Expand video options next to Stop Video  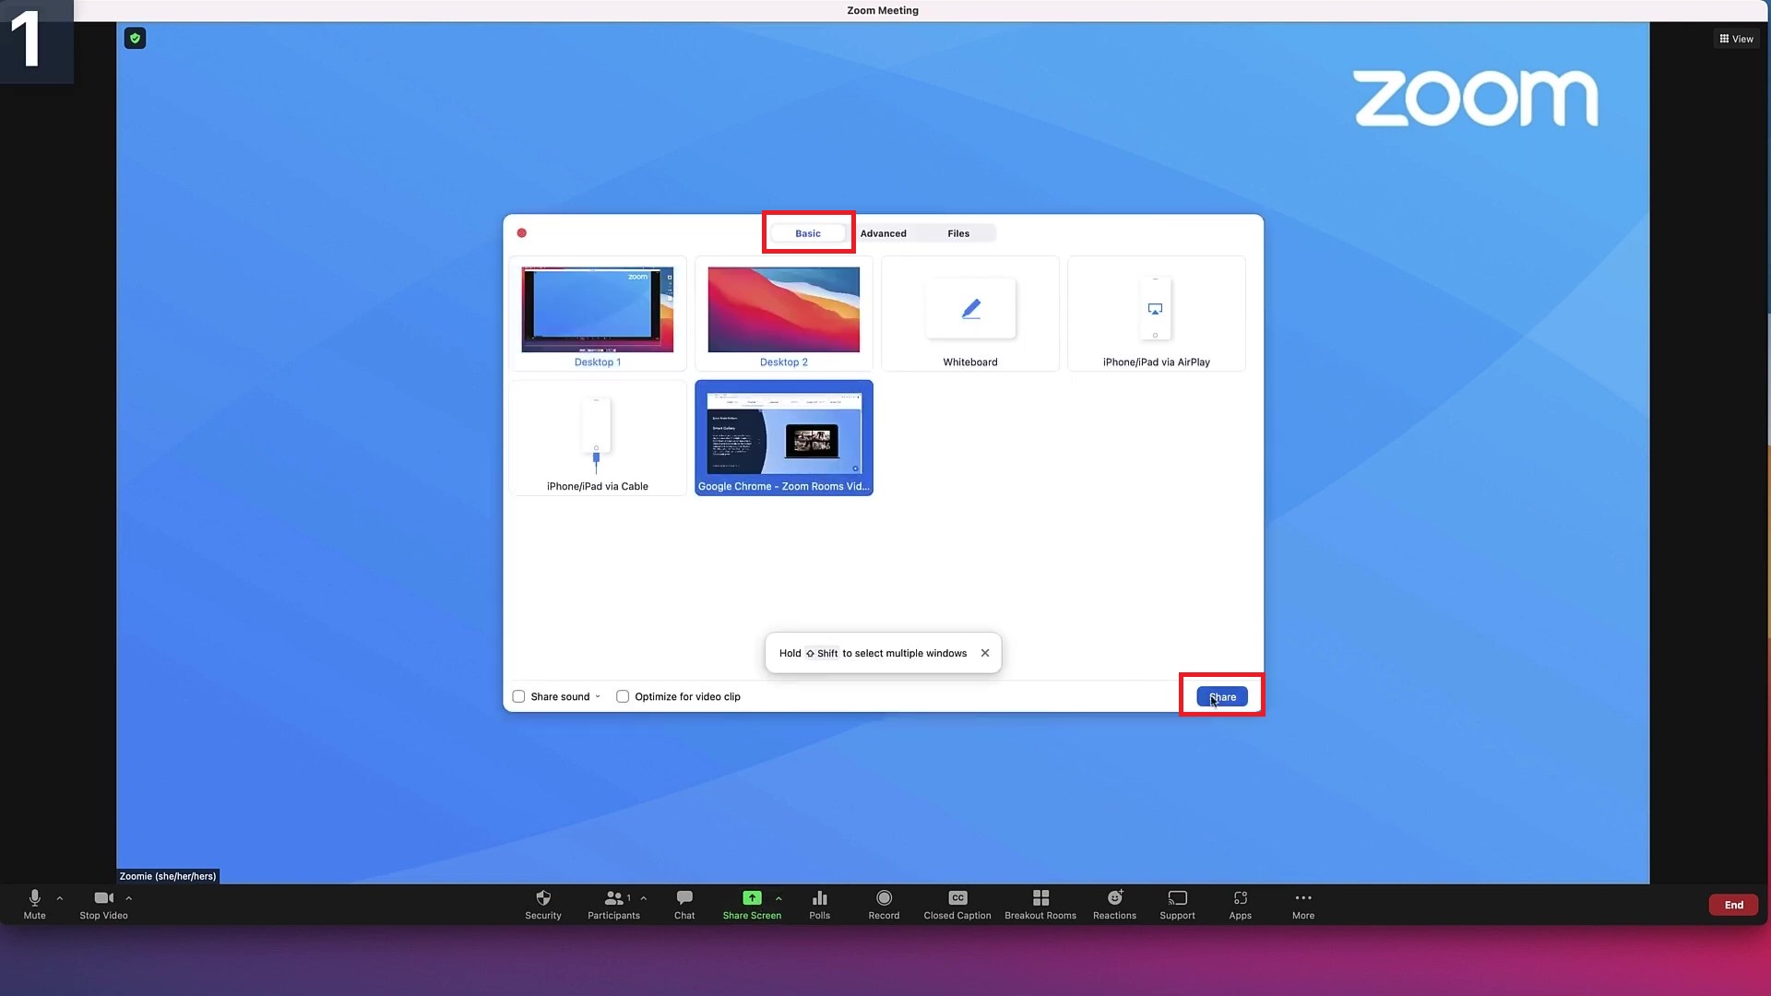[129, 898]
